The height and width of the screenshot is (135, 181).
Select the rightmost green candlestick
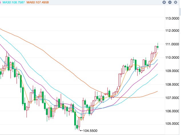pyautogui.click(x=158, y=47)
